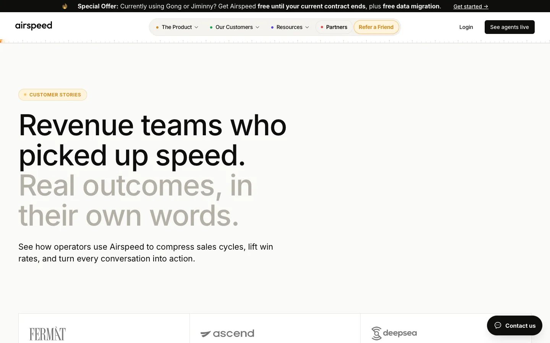The image size is (550, 343).
Task: Open the chat bubble icon in Contact us
Action: [498, 325]
